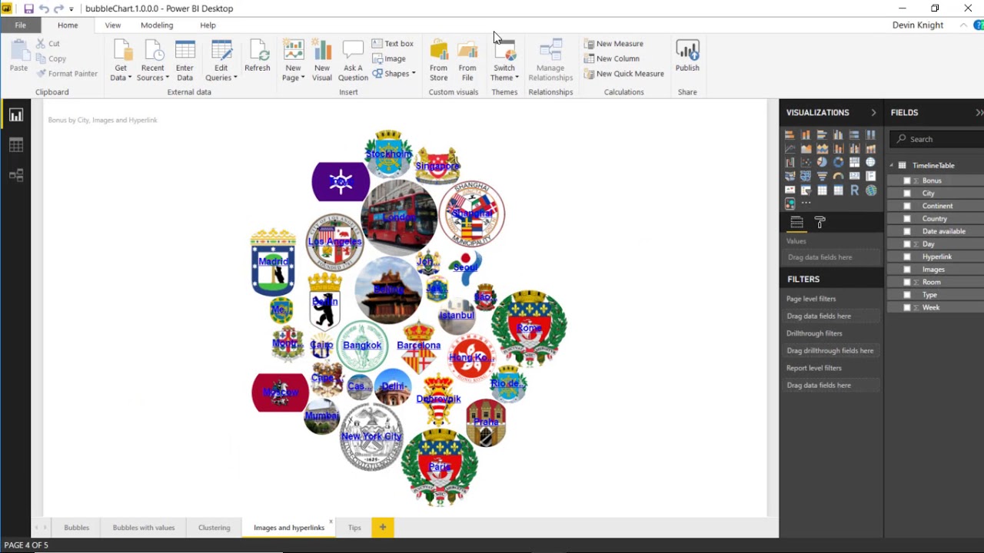The image size is (984, 553).
Task: Select the gauge visualization
Action: coord(838,176)
